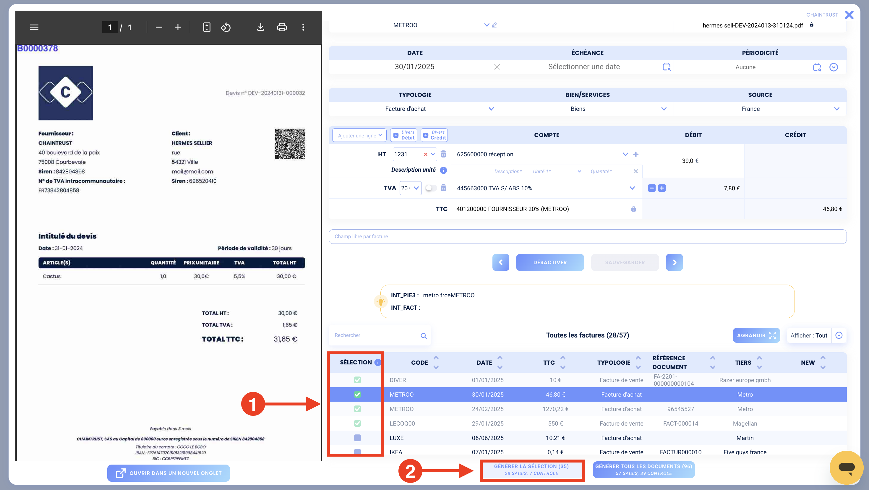Expand the 625600000 réception account dropdown
This screenshot has height=490, width=869.
(x=625, y=154)
